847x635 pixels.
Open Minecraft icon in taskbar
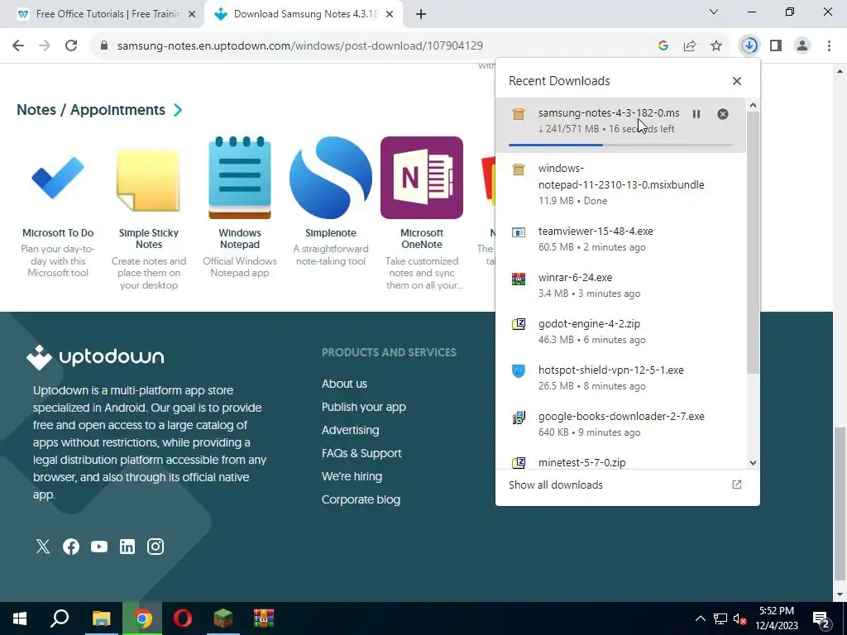click(223, 618)
